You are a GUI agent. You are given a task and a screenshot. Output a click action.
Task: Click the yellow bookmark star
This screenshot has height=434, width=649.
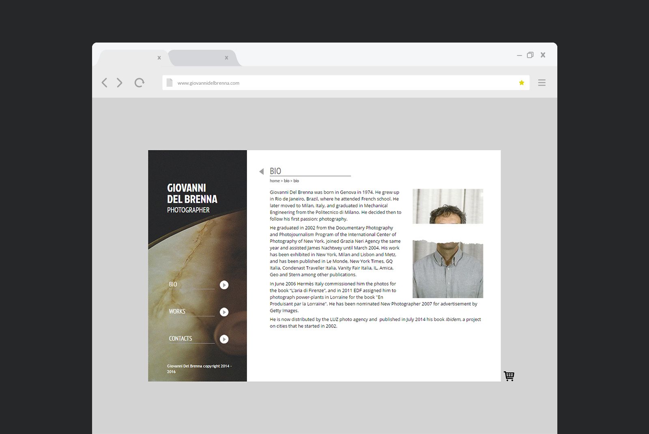point(522,83)
